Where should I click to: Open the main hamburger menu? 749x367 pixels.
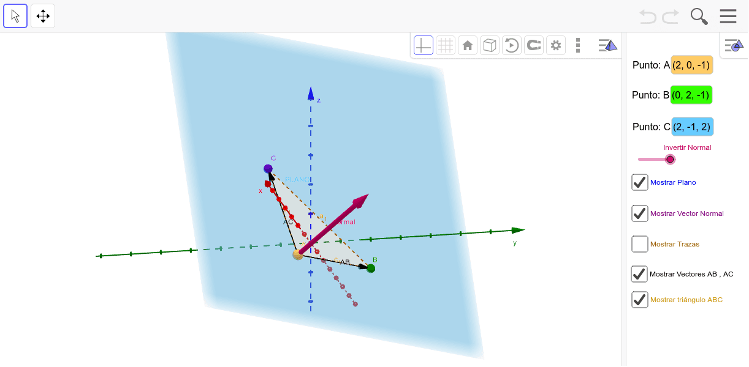pos(728,17)
